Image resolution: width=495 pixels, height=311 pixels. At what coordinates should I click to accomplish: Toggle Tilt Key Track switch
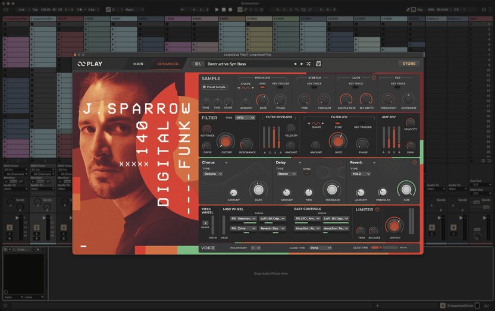[x=397, y=87]
